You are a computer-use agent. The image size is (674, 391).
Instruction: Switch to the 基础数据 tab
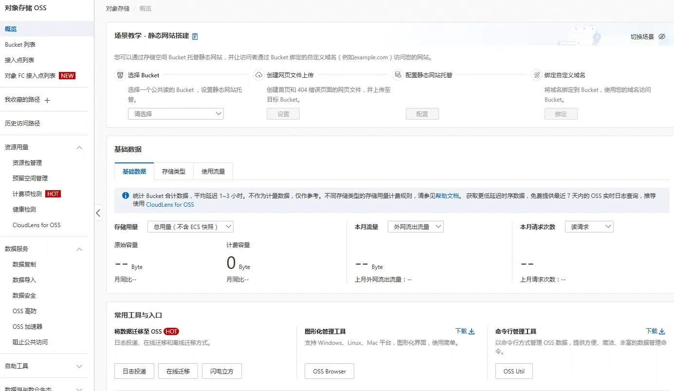(134, 172)
